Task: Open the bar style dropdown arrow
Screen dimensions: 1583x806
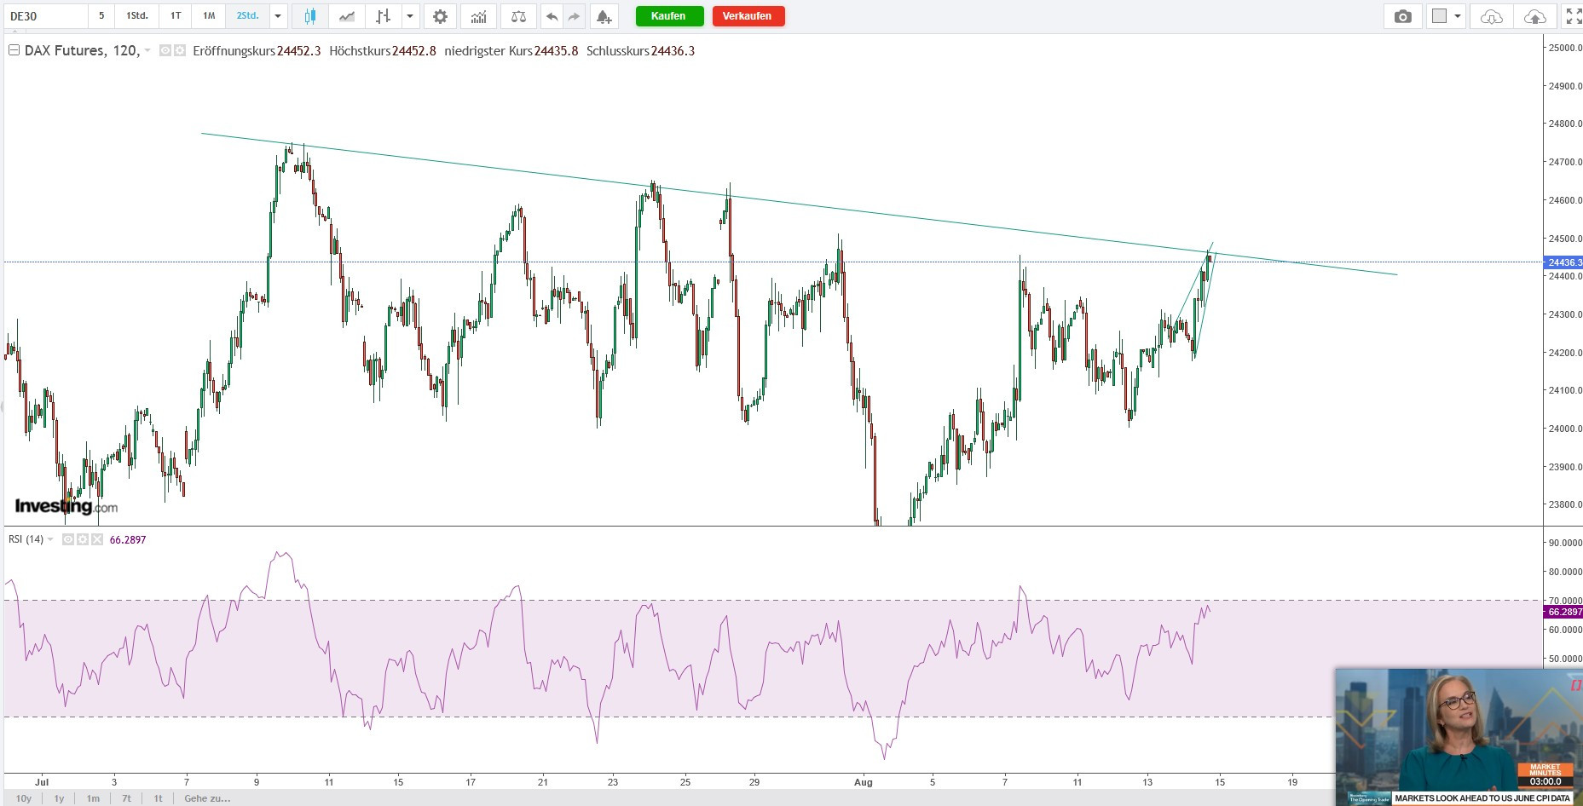Action: [410, 16]
